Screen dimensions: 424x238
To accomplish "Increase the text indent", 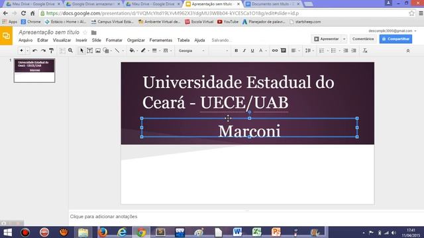I will coord(354,50).
